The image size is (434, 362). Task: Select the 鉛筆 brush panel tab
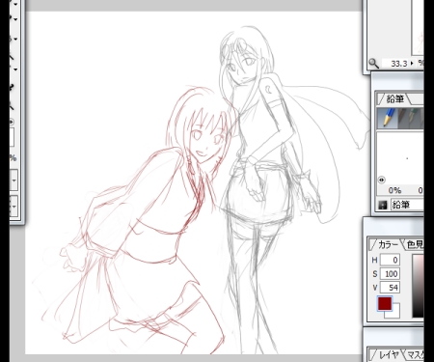click(x=394, y=98)
